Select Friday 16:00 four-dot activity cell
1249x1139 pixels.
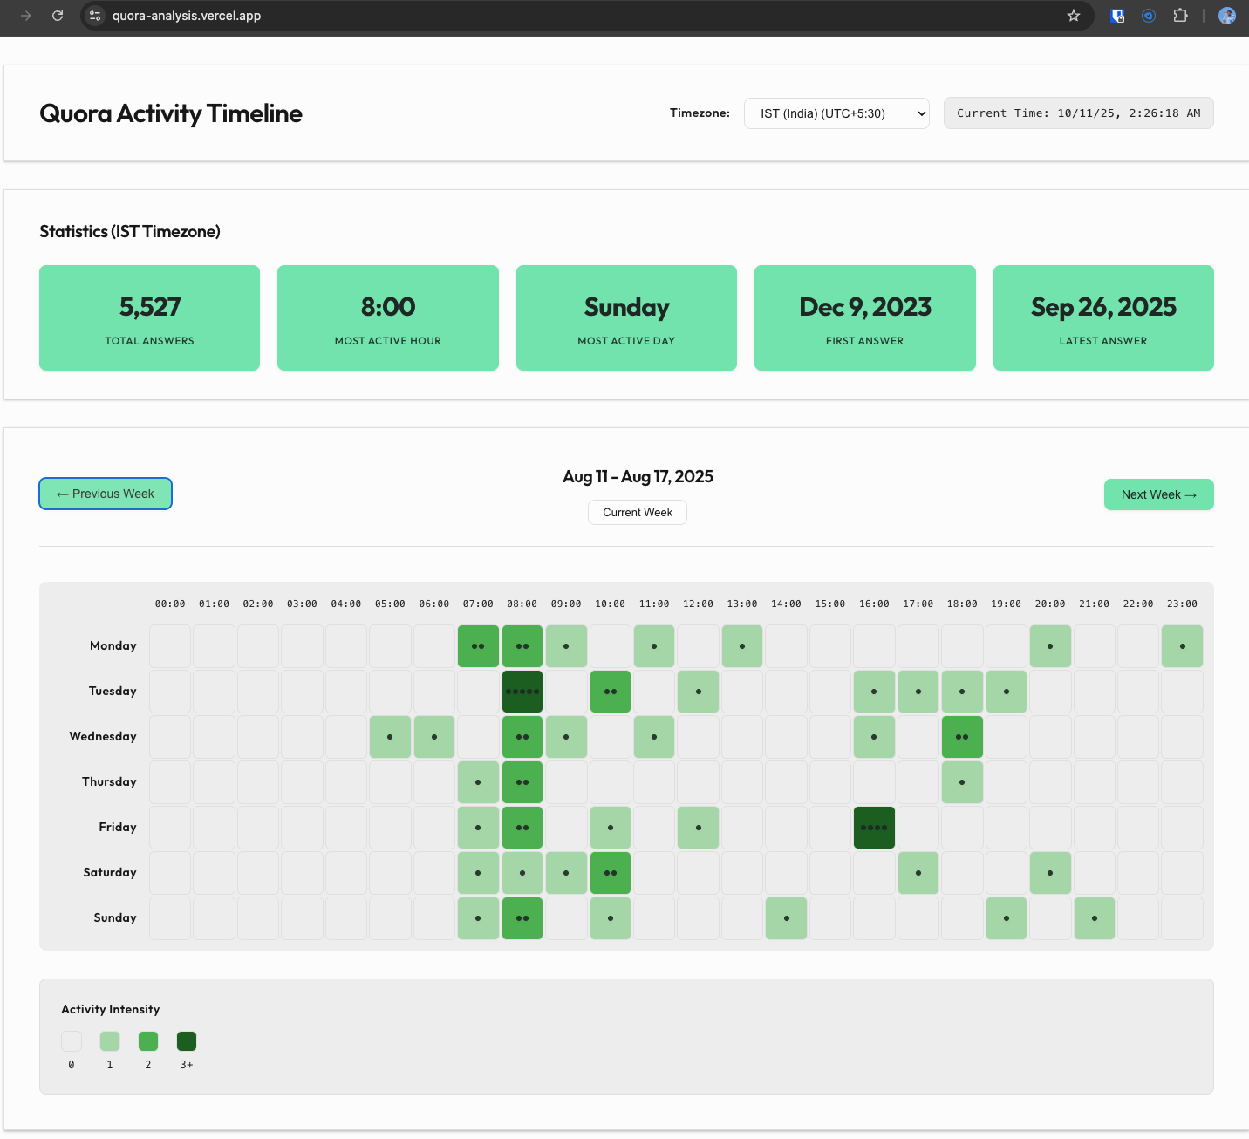click(x=874, y=828)
